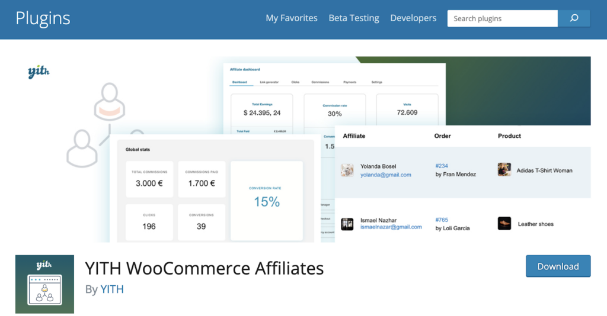Click the YITH plugin icon thumbnail
607x316 pixels.
point(44,284)
